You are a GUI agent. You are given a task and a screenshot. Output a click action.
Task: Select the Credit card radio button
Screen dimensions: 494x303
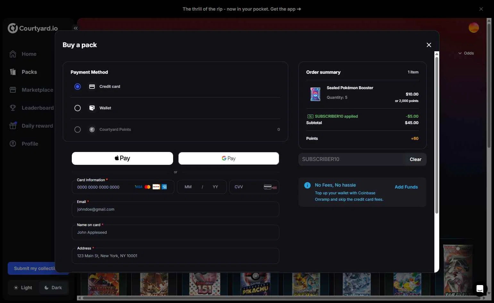[x=78, y=87]
